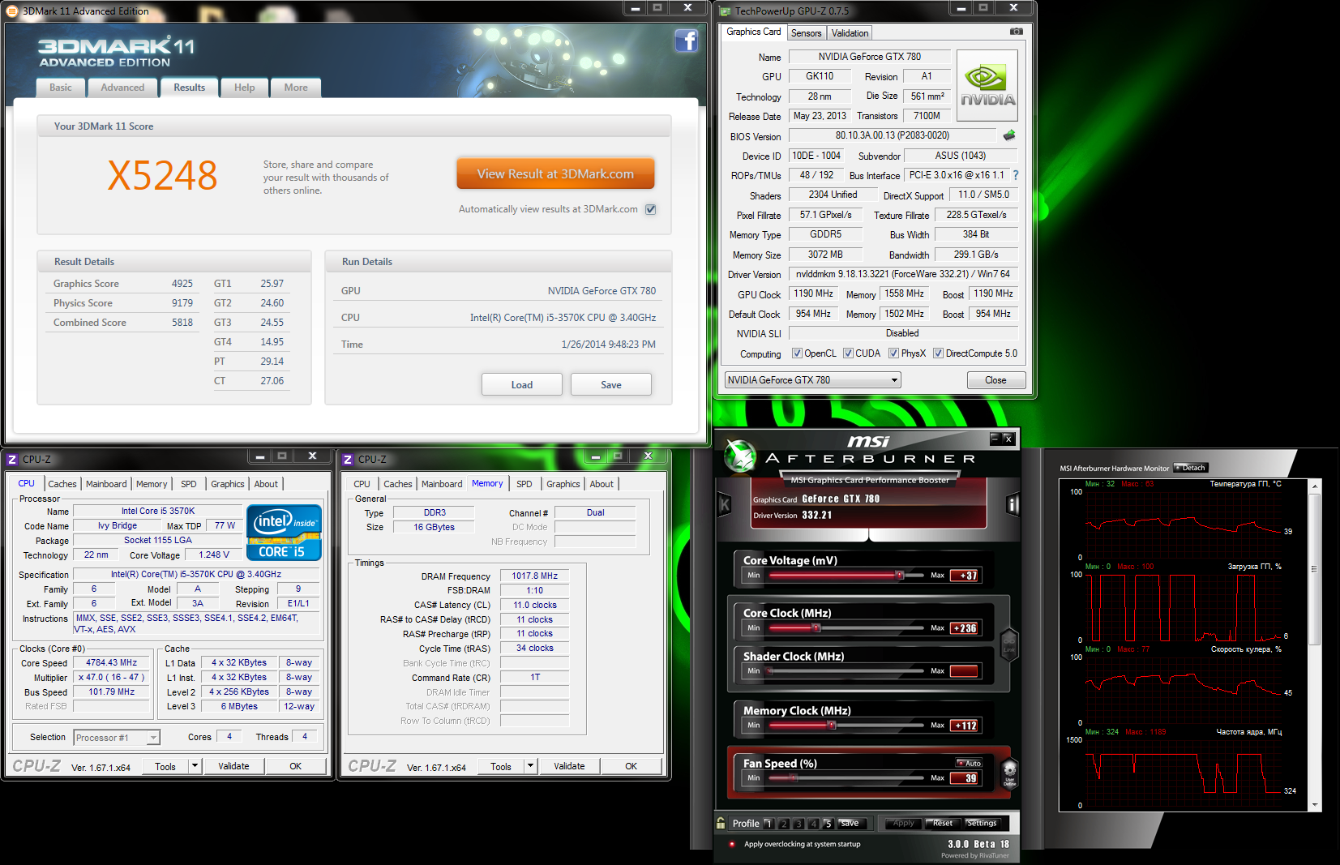The image size is (1340, 865).
Task: Toggle the OpenCL checkbox in GPU-Z
Action: point(797,353)
